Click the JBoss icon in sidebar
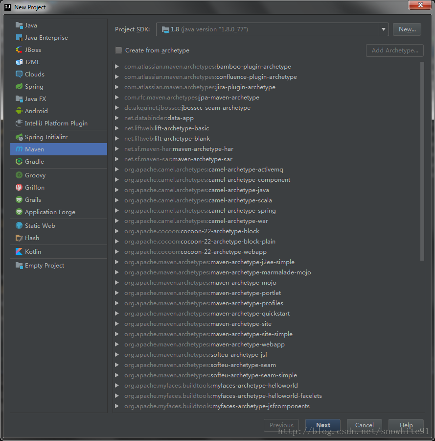The image size is (435, 441). [19, 50]
